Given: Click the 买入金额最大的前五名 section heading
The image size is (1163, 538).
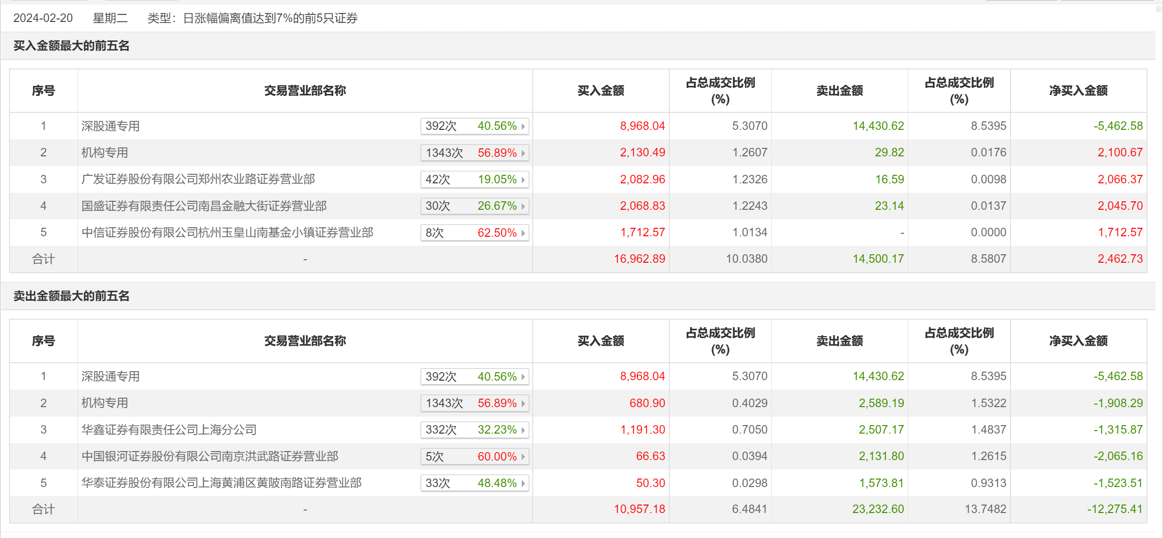Looking at the screenshot, I should (x=71, y=46).
